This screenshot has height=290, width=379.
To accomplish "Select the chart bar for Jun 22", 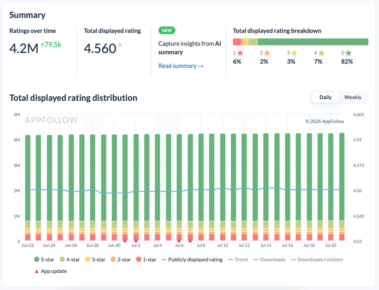I will 28,188.
